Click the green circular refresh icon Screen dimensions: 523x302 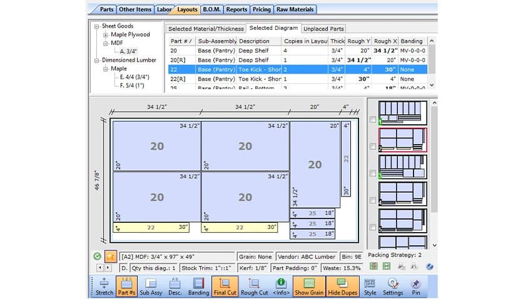coord(97,256)
